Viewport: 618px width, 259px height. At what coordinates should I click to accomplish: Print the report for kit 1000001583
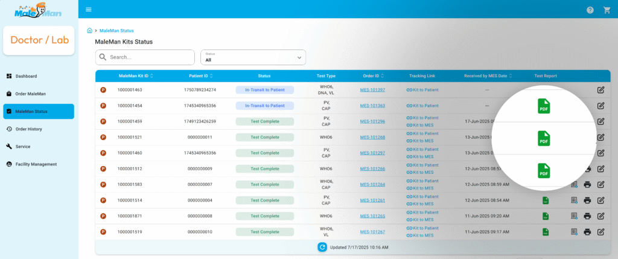pos(587,185)
